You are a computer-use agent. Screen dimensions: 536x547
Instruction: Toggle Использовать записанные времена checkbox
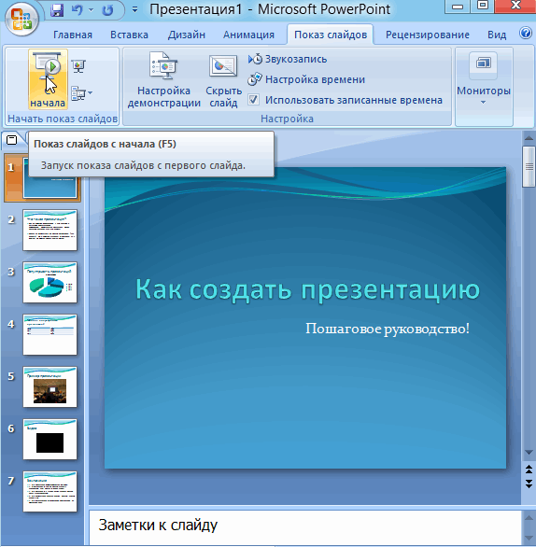254,100
